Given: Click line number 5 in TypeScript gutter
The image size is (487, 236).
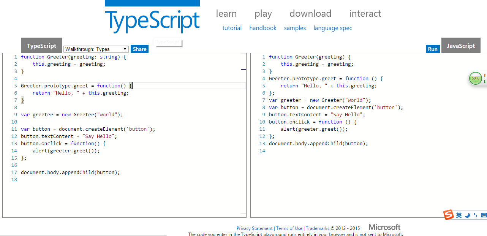Looking at the screenshot, I should [16, 86].
